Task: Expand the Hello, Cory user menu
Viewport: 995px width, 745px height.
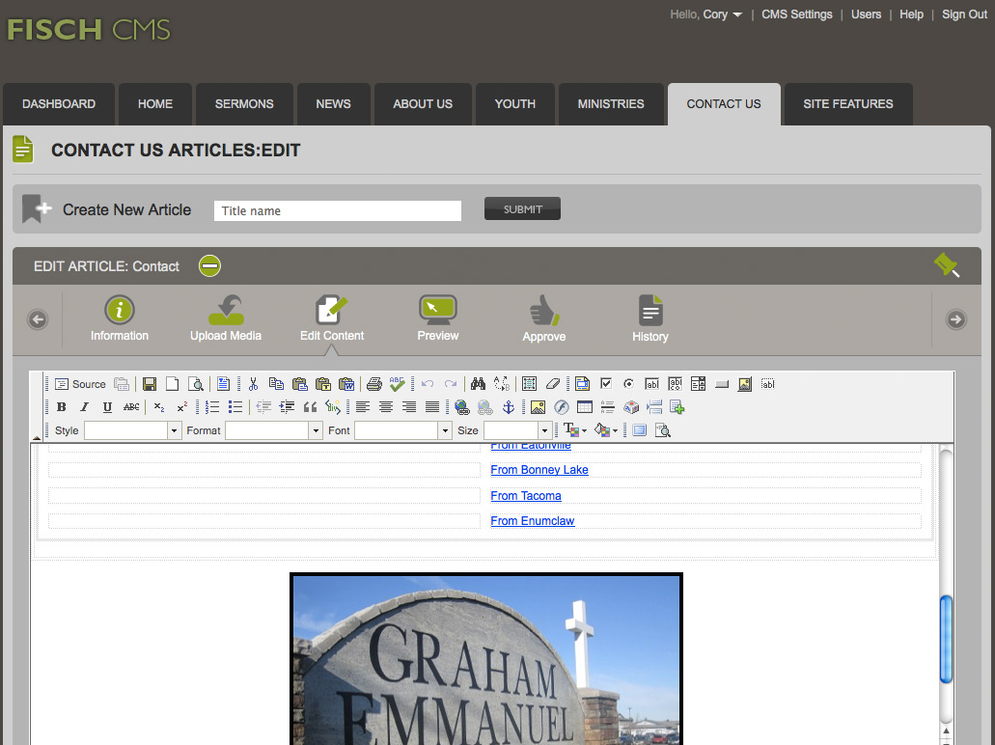Action: pyautogui.click(x=706, y=14)
